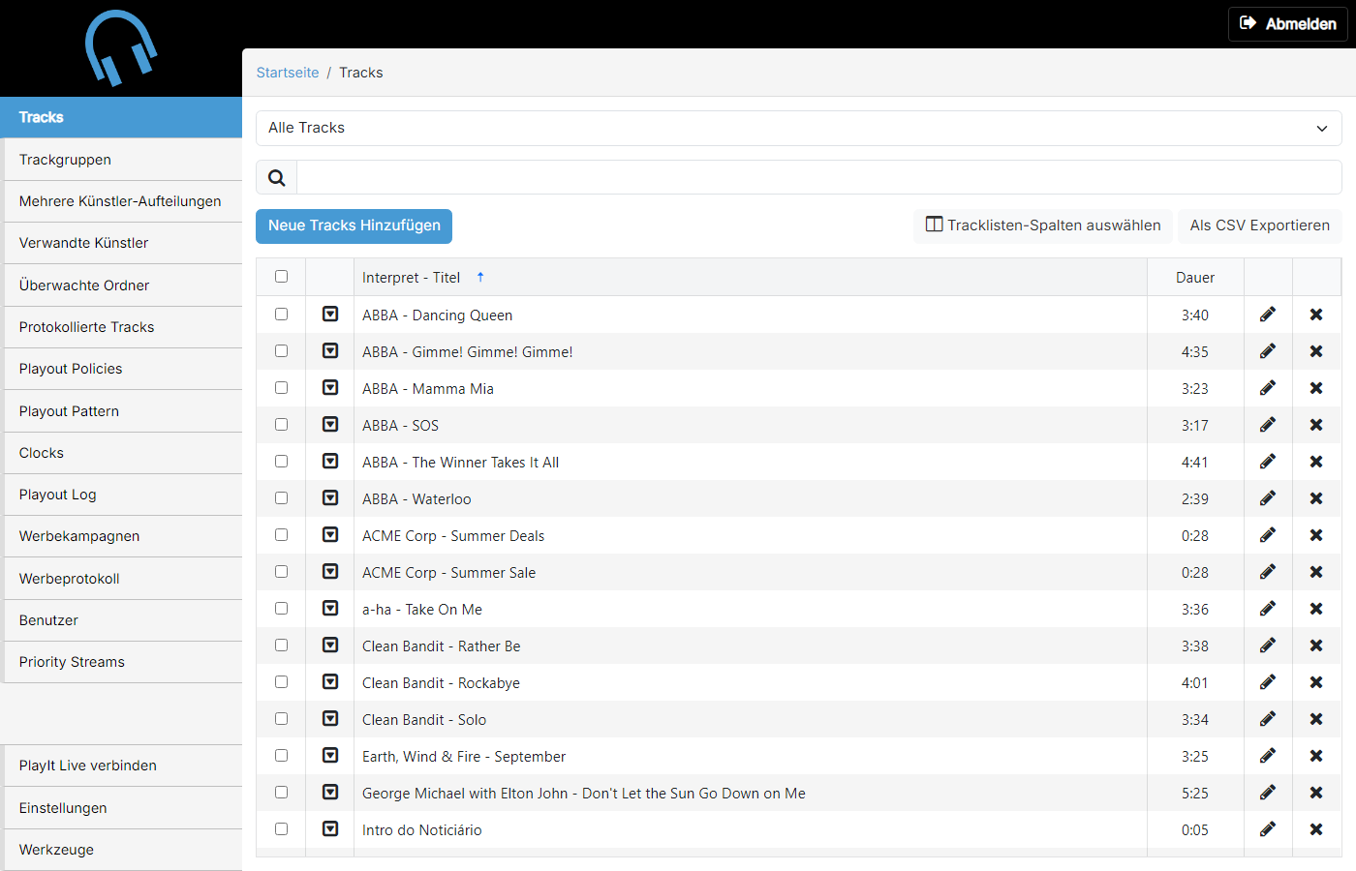Expand Clean Bandit - Solo row
Screen dimensions: 1356x871
pos(330,718)
